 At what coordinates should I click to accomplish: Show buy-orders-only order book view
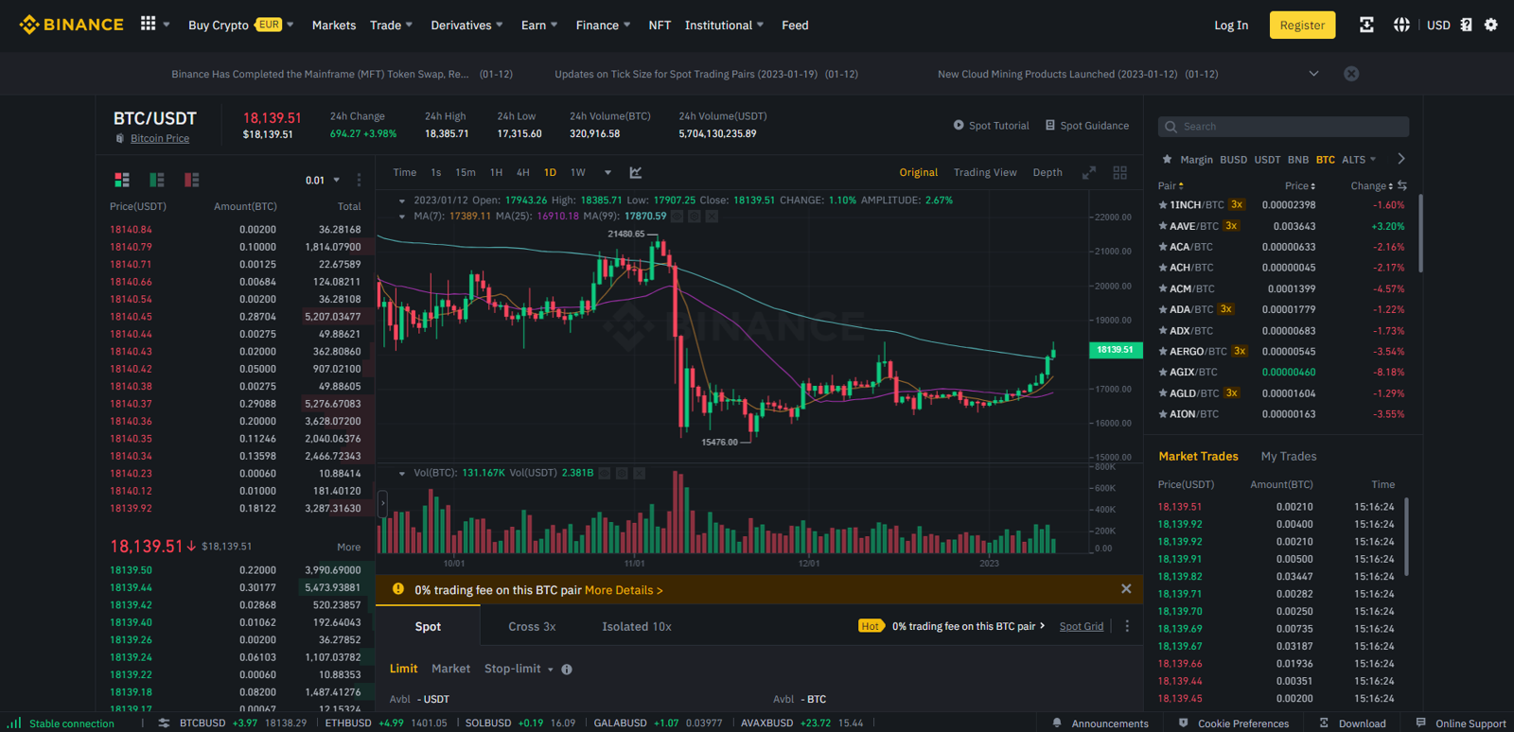point(157,180)
